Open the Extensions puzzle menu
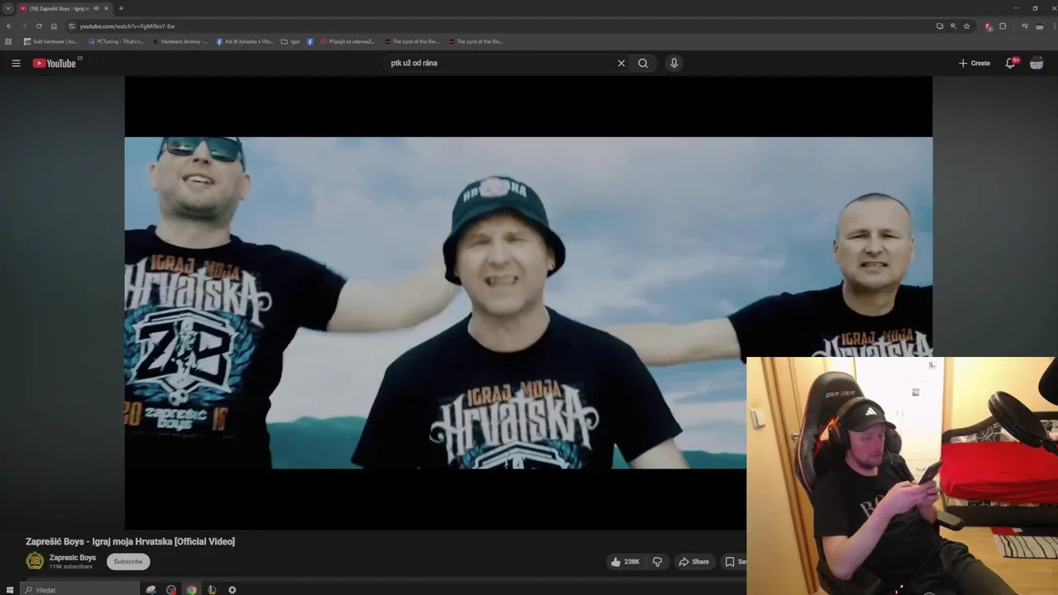The width and height of the screenshot is (1058, 595). click(1003, 26)
